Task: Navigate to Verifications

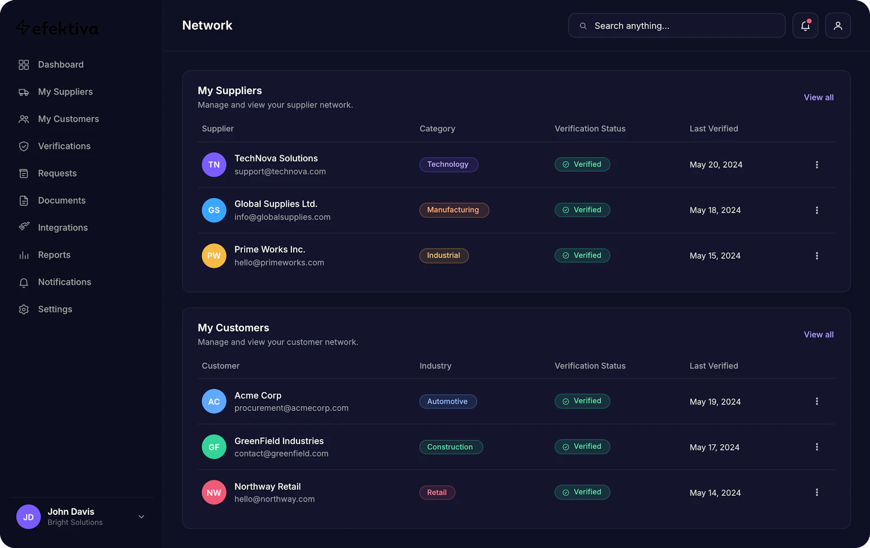Action: (x=64, y=146)
